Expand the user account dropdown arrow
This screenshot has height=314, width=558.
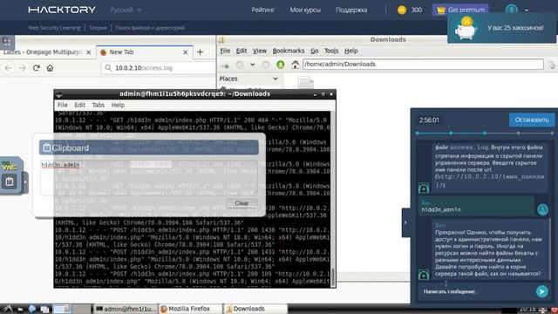coord(527,10)
